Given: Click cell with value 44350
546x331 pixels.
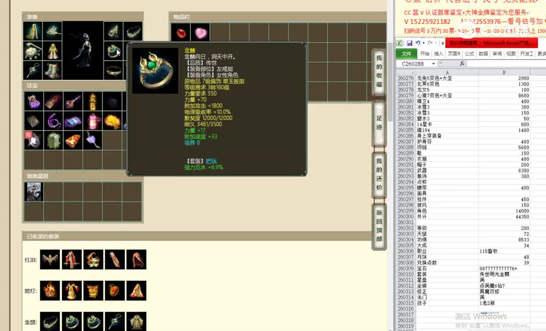Looking at the screenshot, I should (504, 217).
